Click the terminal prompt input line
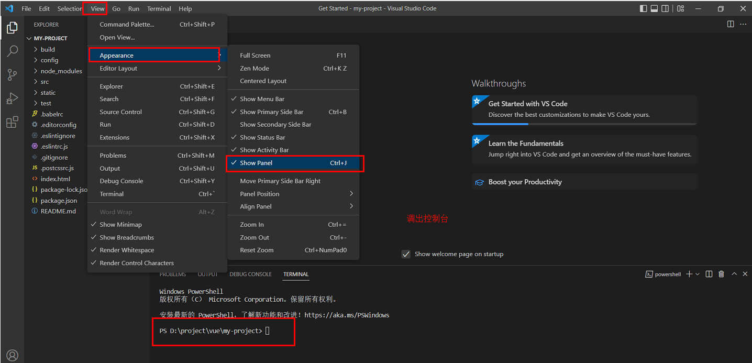Screen dimensions: 752x363 point(215,331)
